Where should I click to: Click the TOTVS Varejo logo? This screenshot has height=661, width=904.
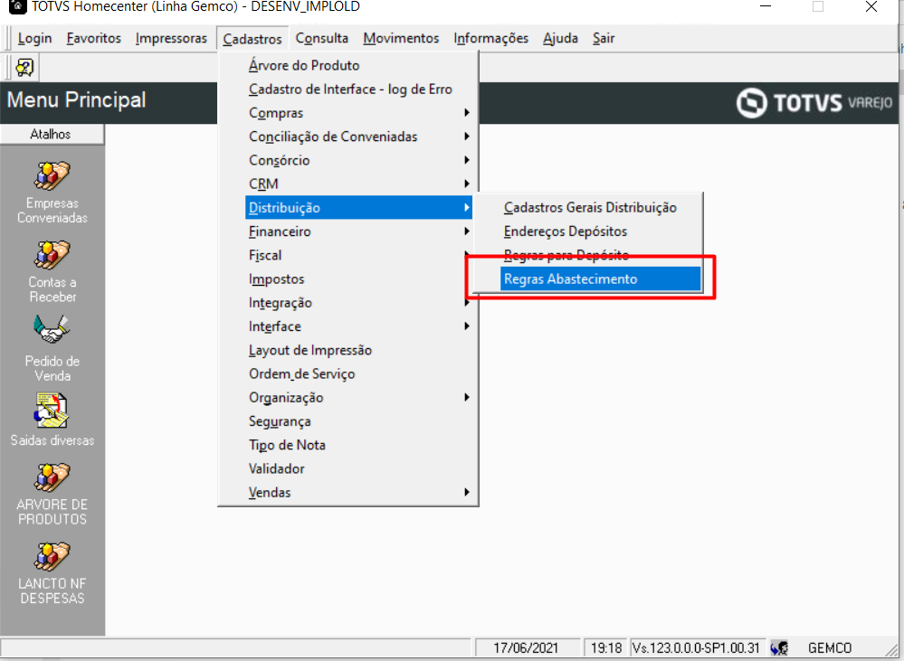click(x=814, y=103)
